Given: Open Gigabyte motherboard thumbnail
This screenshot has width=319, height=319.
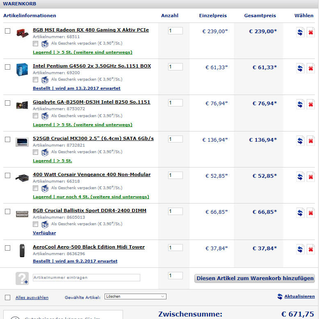Looking at the screenshot, I should [x=22, y=105].
